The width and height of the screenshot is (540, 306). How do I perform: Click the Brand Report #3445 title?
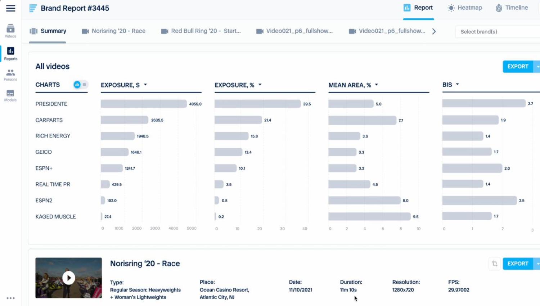pyautogui.click(x=75, y=8)
